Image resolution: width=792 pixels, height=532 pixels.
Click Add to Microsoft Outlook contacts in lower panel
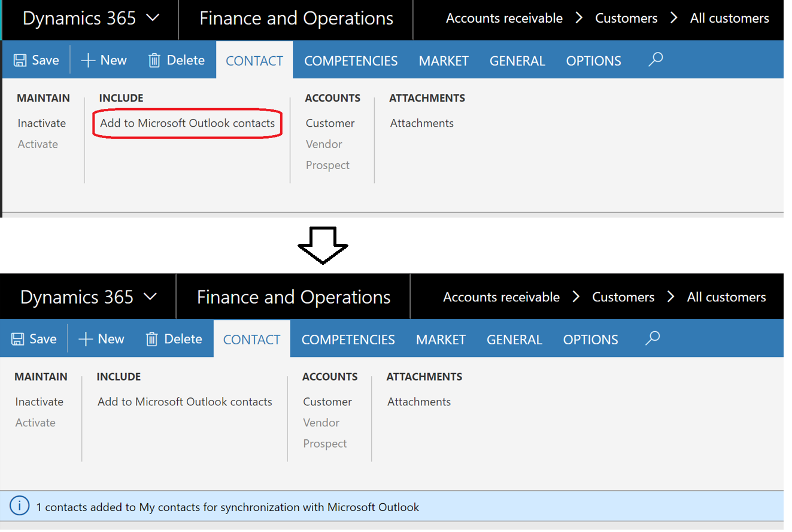pyautogui.click(x=185, y=402)
